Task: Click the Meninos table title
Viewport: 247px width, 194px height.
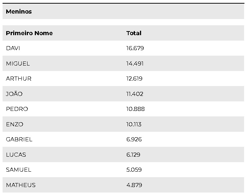Action: point(19,11)
